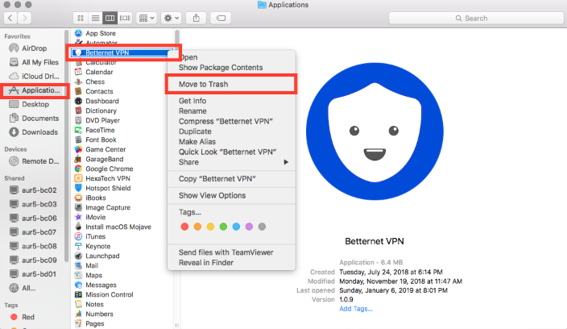The width and height of the screenshot is (567, 329).
Task: Choose Tags... from context menu
Action: [x=231, y=212]
